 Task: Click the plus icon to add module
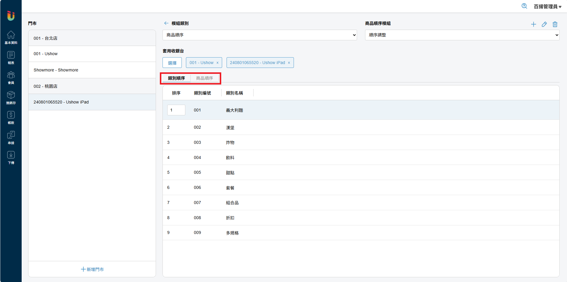[533, 24]
